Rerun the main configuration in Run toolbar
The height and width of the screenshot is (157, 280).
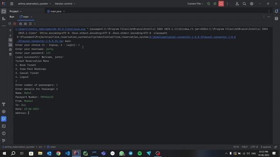tap(10, 24)
